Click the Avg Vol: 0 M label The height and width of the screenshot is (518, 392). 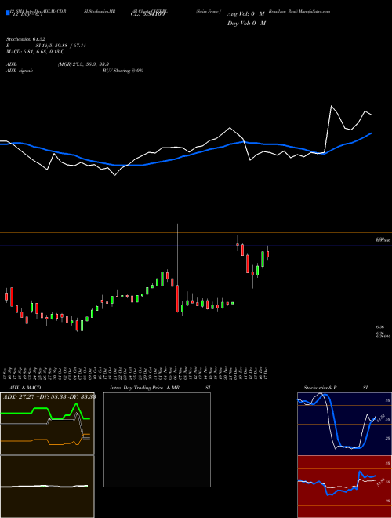[x=246, y=14]
